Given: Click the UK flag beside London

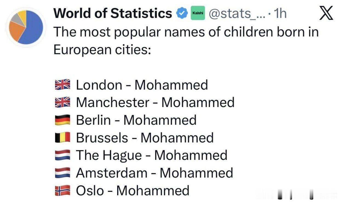Looking at the screenshot, I should [63, 85].
